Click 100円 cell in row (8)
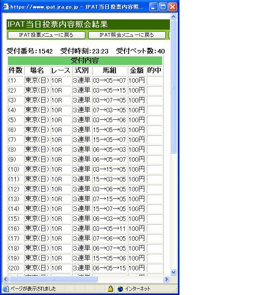This screenshot has width=264, height=295. [137, 150]
